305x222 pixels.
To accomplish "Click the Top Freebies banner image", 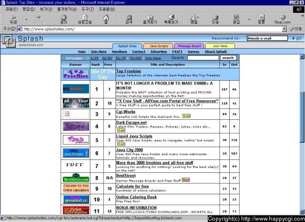I will coord(76,74).
